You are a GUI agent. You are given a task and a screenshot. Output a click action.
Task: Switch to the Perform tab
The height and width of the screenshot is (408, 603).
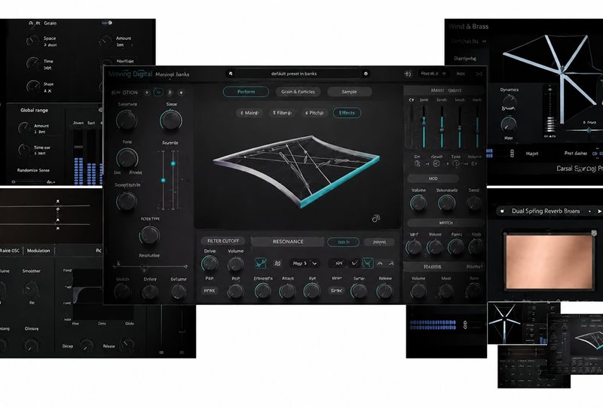[246, 92]
